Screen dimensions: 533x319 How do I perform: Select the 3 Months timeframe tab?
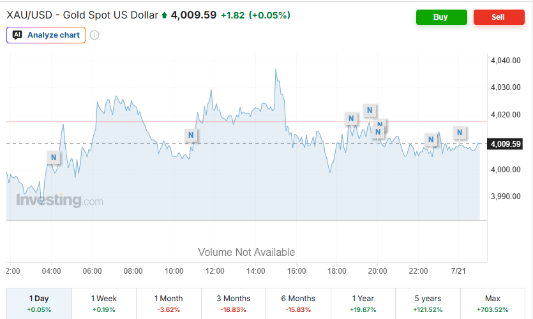(x=234, y=304)
